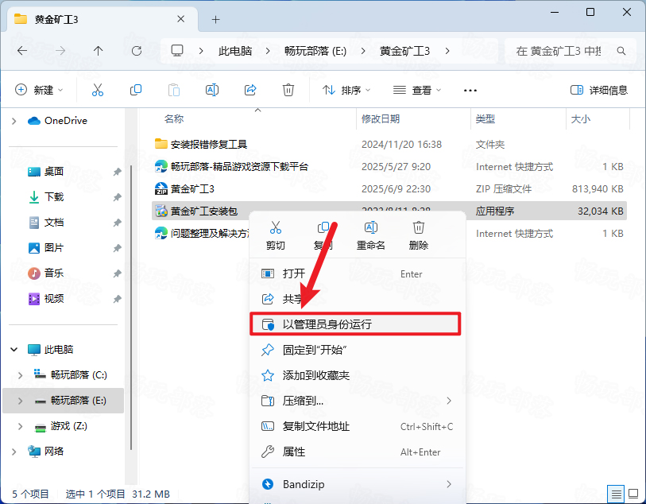Image resolution: width=646 pixels, height=504 pixels.
Task: Click the Cut scissors icon in toolbar
Action: [98, 90]
